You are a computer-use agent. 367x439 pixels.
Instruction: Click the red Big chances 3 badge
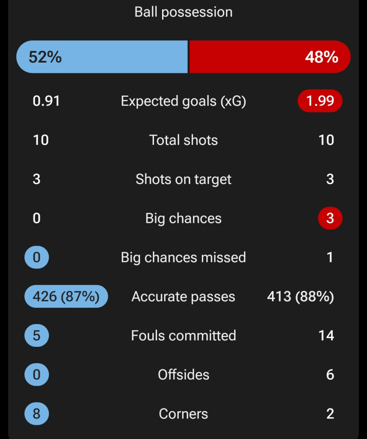pyautogui.click(x=330, y=219)
